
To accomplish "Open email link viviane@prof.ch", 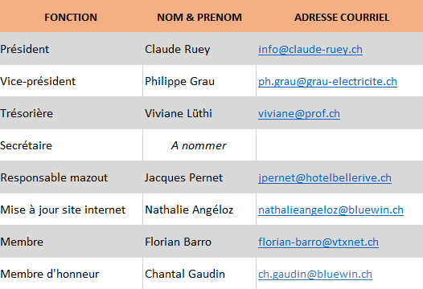I will tap(299, 114).
